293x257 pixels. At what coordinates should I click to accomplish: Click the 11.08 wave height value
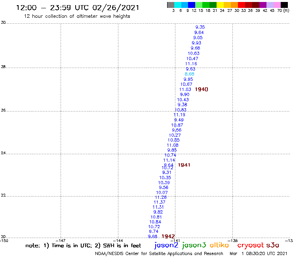(x=173, y=145)
